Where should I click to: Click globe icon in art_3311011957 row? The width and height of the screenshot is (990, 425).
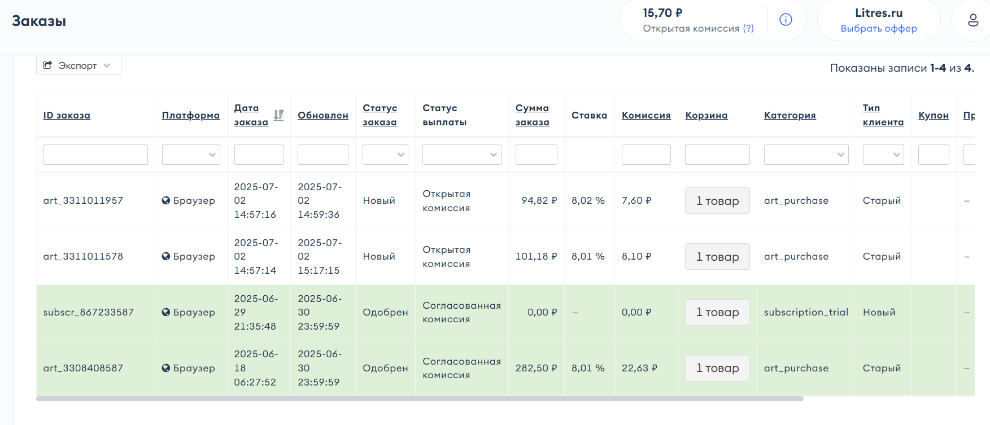(166, 200)
